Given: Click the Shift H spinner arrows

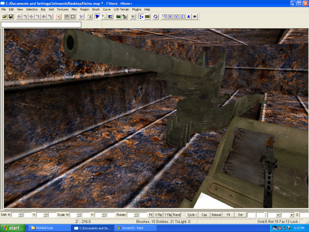Looking at the screenshot, I should tap(21, 215).
